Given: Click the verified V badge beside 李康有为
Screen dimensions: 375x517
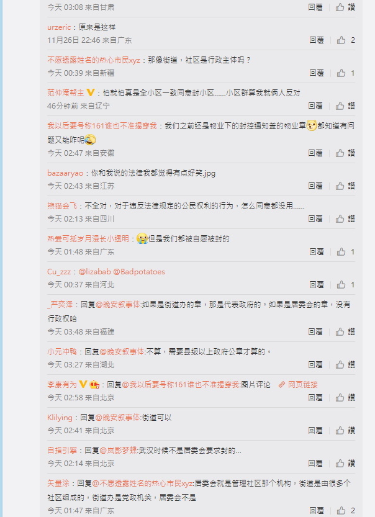Looking at the screenshot, I should [x=83, y=384].
